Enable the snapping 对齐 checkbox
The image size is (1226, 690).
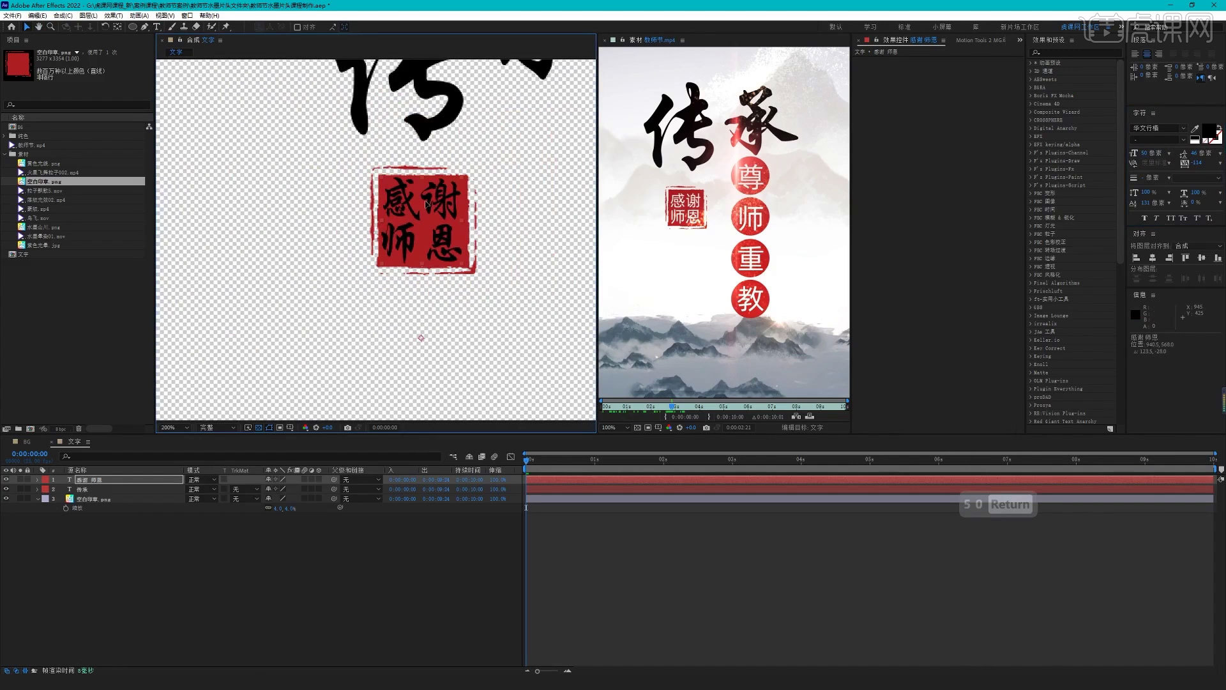(298, 27)
